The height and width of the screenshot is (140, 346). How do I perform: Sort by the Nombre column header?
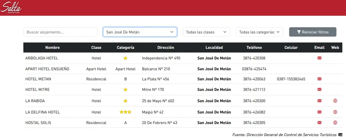52,48
